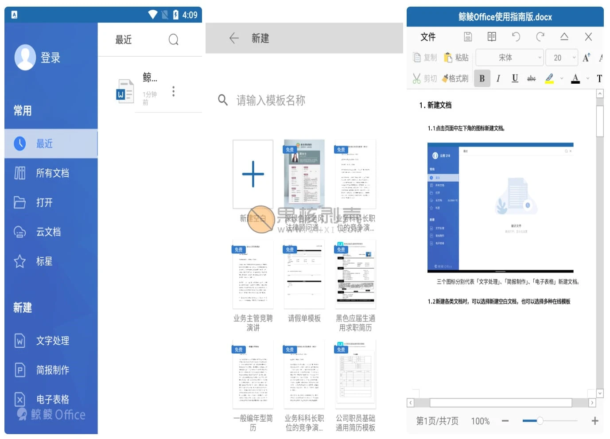This screenshot has height=439, width=610.
Task: Click the vertical scrollbar up arrow
Action: pos(600,93)
